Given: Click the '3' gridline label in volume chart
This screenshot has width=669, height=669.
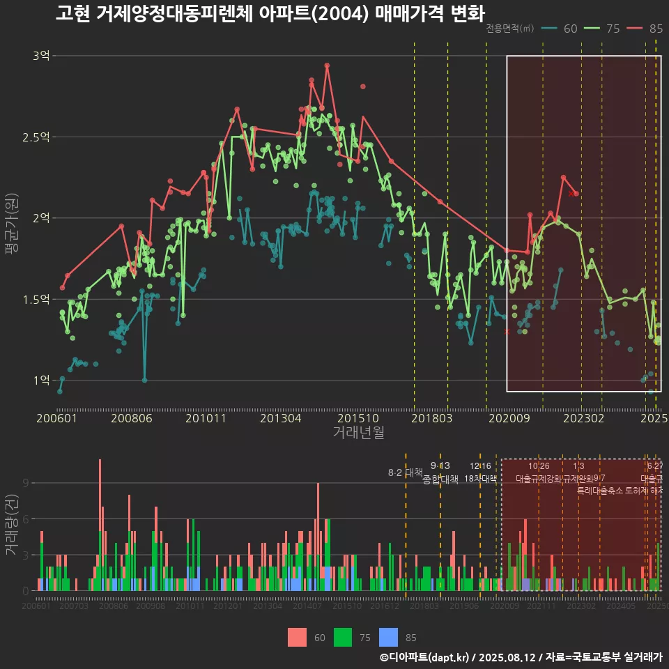Looking at the screenshot, I should [26, 555].
